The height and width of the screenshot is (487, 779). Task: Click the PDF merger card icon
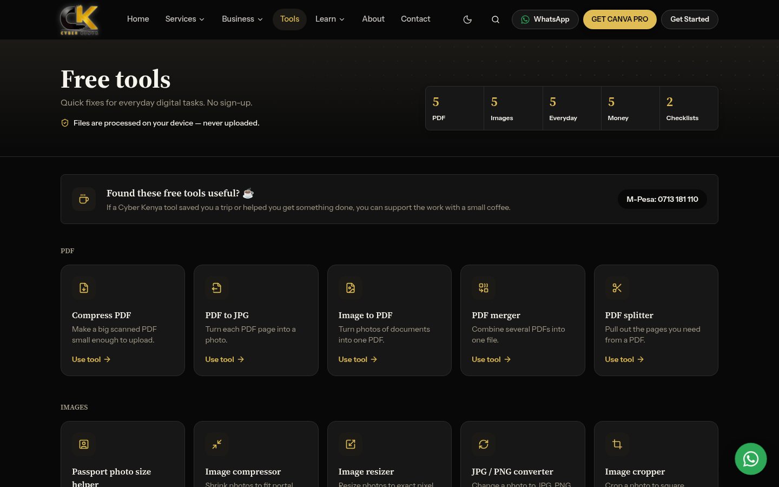tap(484, 288)
